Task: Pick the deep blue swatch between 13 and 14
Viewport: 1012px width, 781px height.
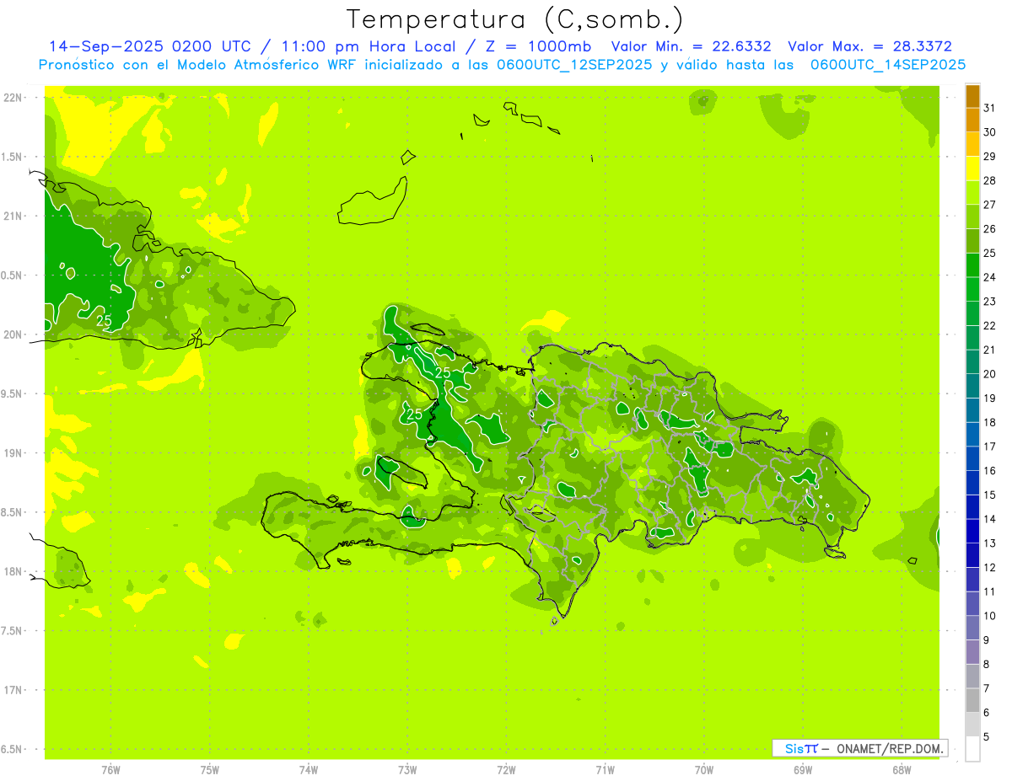Action: coord(972,532)
